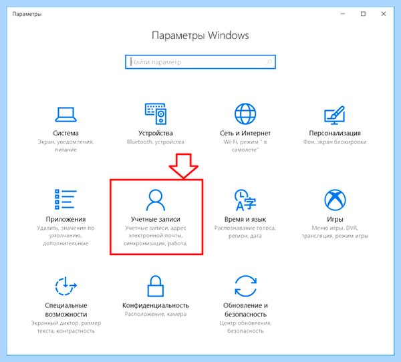Open the Сеть и Интернет globe icon
This screenshot has width=401, height=362.
tap(245, 114)
